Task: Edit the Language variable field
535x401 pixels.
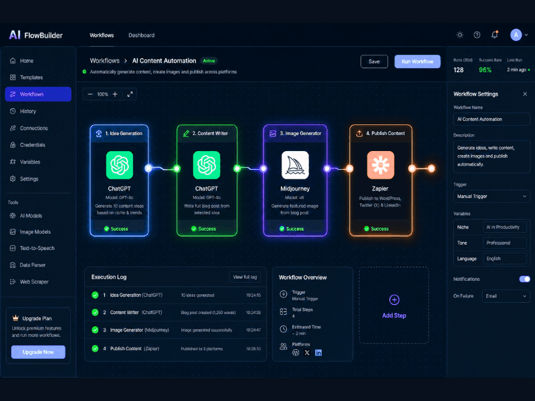Action: coord(505,259)
